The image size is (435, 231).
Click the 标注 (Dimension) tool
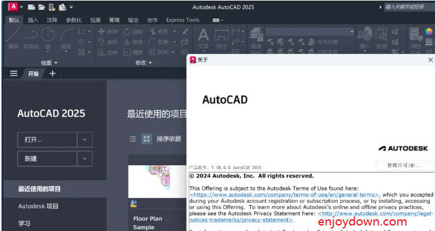[221, 38]
